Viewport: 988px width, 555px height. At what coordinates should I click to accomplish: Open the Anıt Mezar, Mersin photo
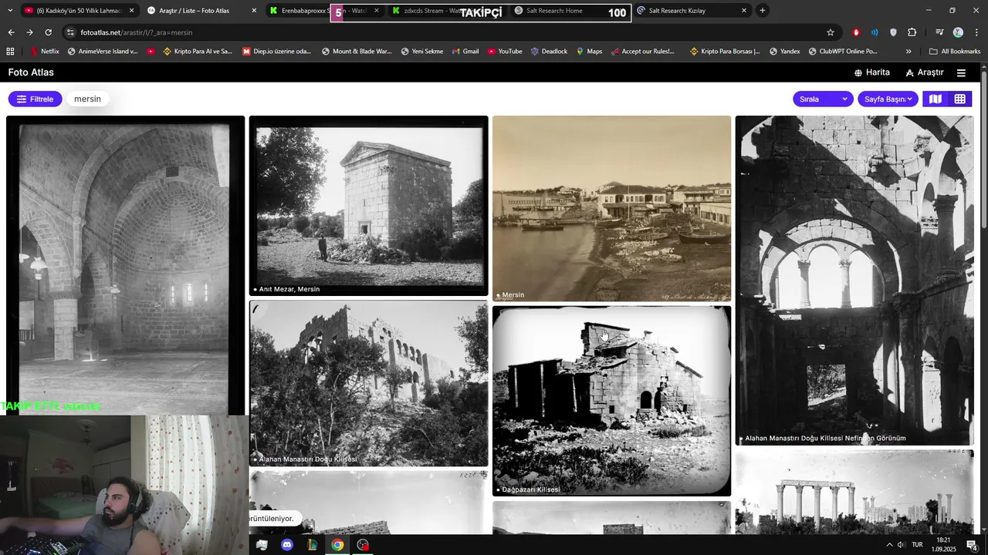(368, 206)
